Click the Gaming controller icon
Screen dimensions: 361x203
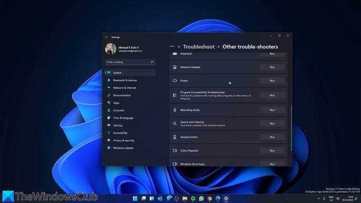109,125
